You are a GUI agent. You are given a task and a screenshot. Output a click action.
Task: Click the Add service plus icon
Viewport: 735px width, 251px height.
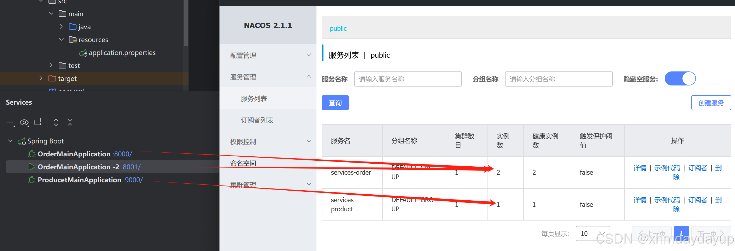(10, 122)
